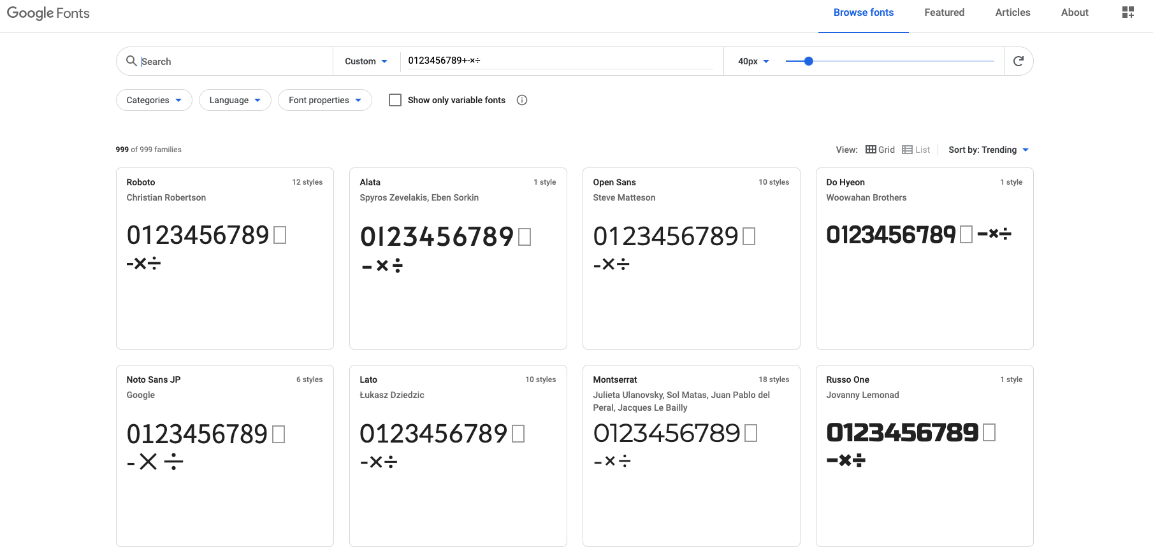Click Woowahan Brothers designer name
Viewport: 1153px width, 554px height.
(866, 197)
